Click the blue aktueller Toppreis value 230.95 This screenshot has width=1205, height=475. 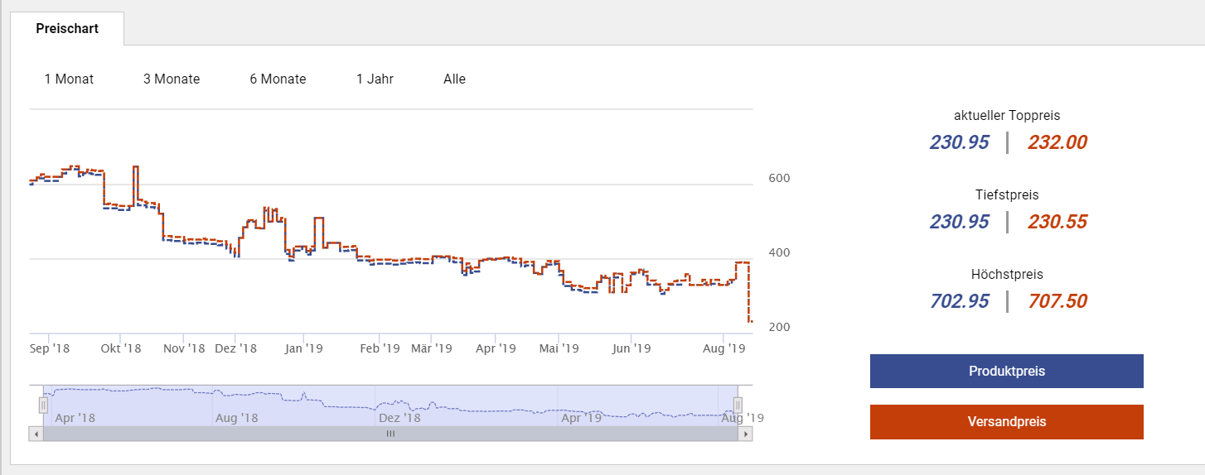(959, 142)
